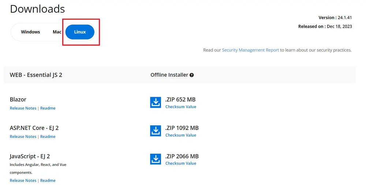Open Blazor Readme link
Image resolution: width=366 pixels, height=185 pixels.
48,108
